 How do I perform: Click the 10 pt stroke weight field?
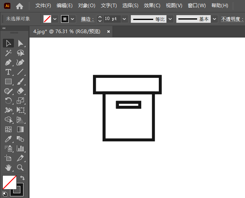click(x=112, y=19)
